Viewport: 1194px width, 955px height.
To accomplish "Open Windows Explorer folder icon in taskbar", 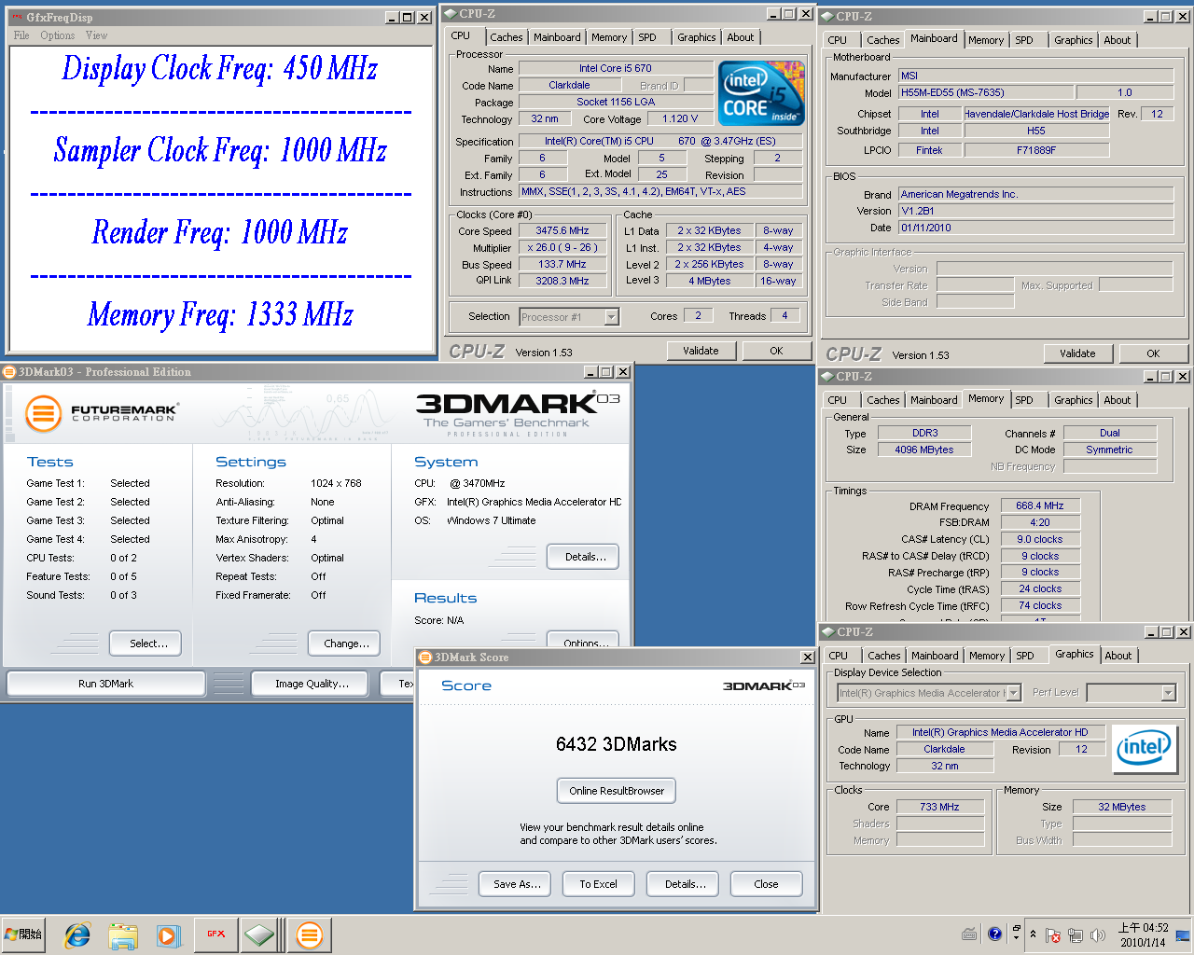I will coord(122,934).
